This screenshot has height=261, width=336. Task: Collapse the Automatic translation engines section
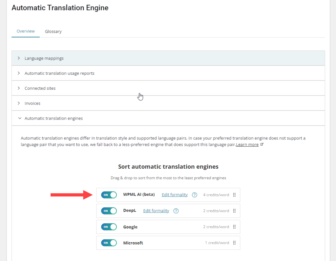(x=53, y=118)
